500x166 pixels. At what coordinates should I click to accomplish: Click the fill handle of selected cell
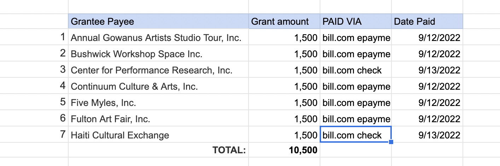(x=391, y=142)
